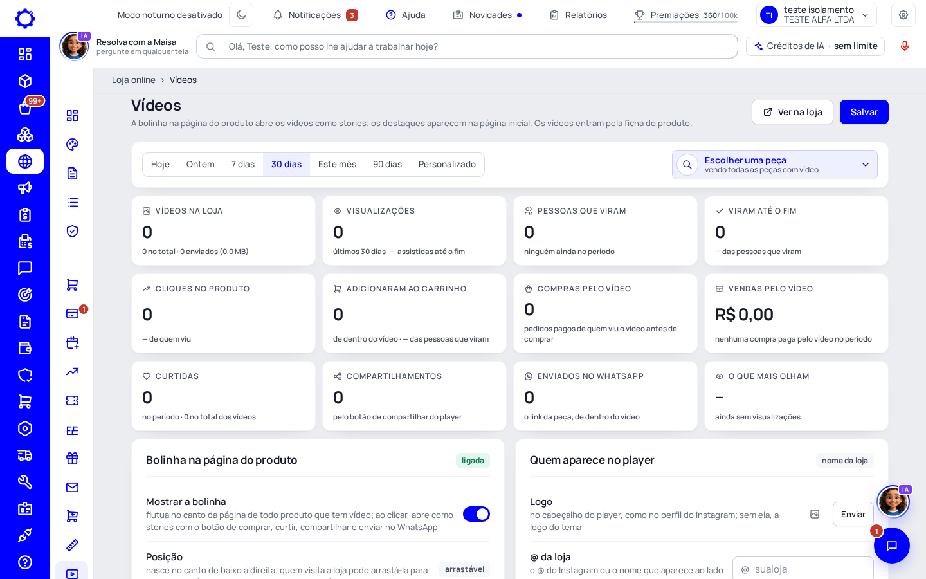Open Relatórios in the top bar
Viewport: 926px width, 579px height.
[578, 15]
